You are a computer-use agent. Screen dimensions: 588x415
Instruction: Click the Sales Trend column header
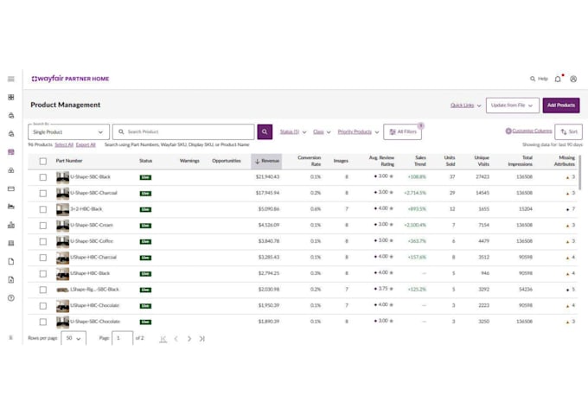point(420,161)
